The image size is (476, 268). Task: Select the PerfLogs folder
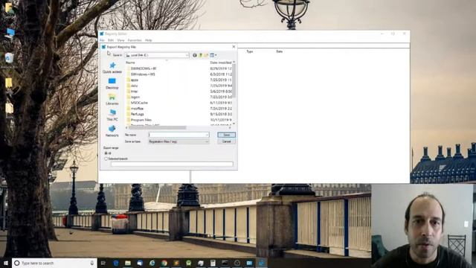(x=135, y=114)
